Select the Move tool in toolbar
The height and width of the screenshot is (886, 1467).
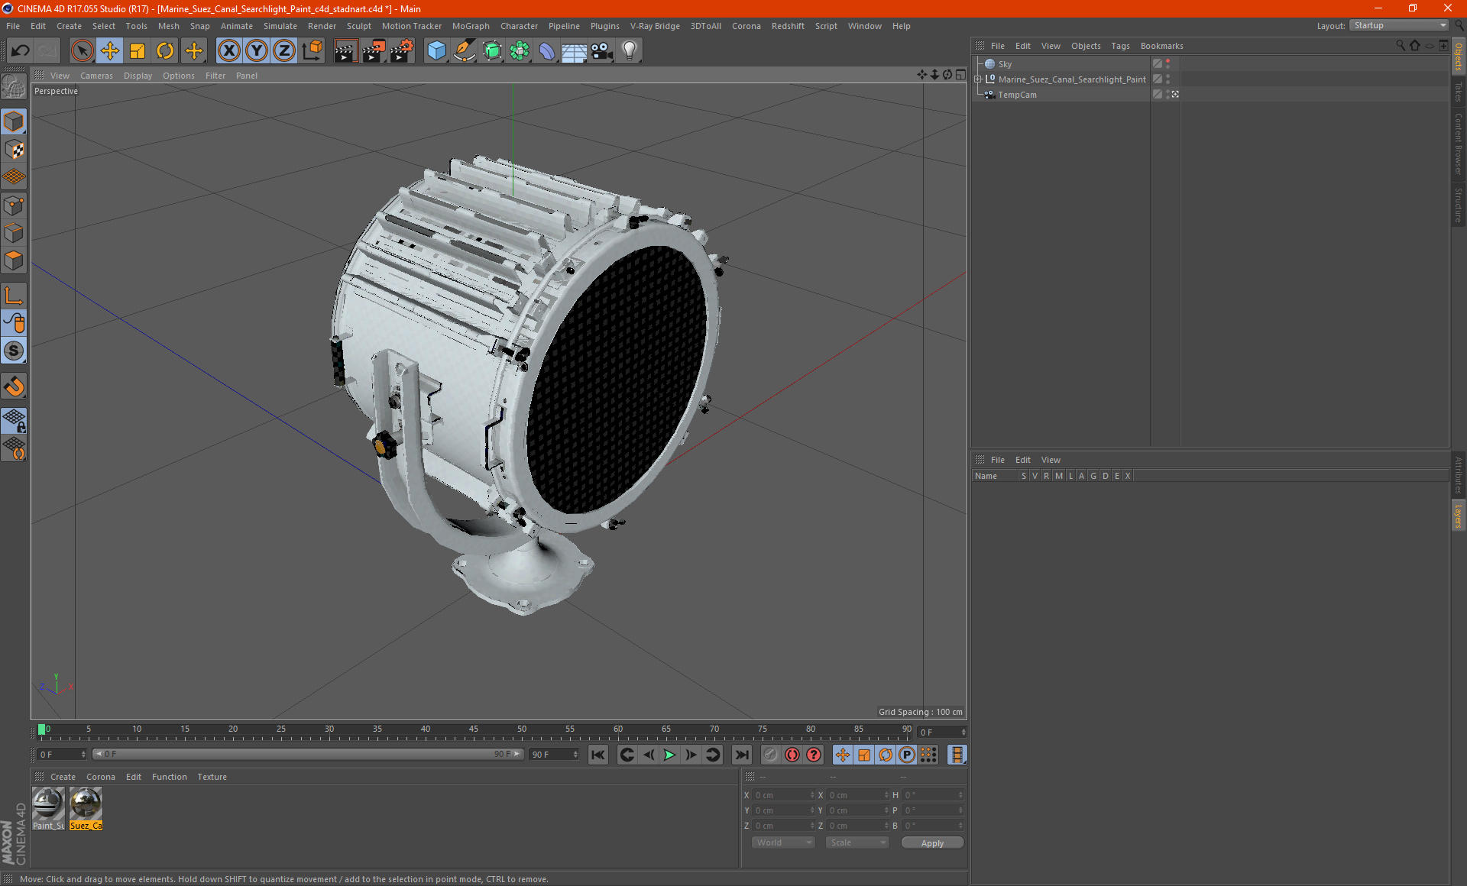(110, 51)
